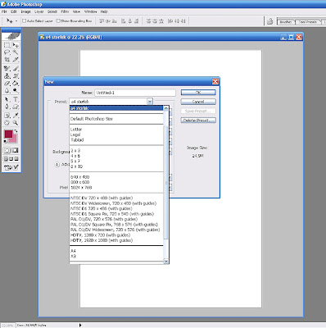Screen dimensions: 326x328
Task: Choose 'Letter' preset from the list
Action: (x=116, y=130)
